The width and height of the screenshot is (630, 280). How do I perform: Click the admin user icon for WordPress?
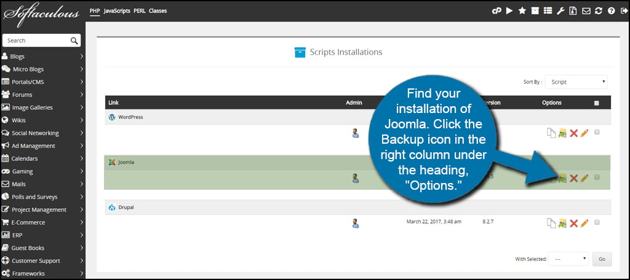pyautogui.click(x=355, y=133)
